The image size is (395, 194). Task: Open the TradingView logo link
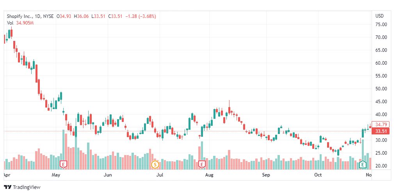pos(22,187)
